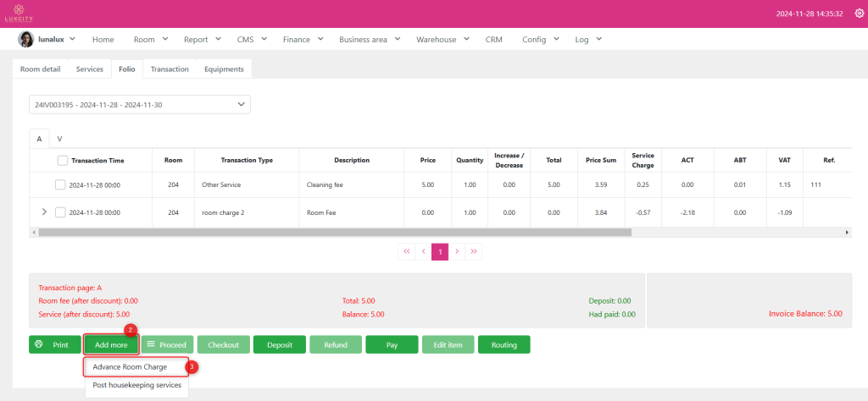
Task: Toggle the select-all Transaction Time checkbox
Action: coord(63,160)
